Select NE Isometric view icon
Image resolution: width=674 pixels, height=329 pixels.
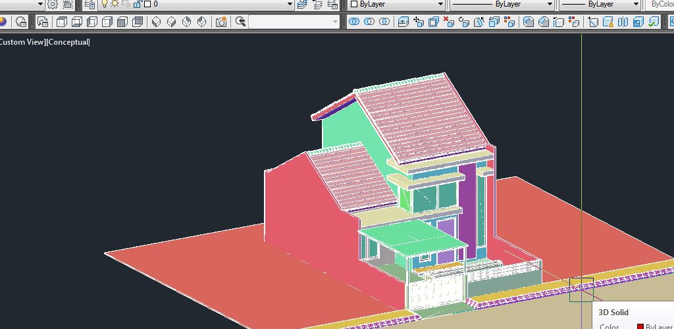[186, 22]
